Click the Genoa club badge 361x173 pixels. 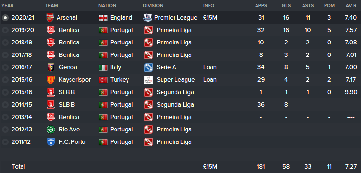51,67
